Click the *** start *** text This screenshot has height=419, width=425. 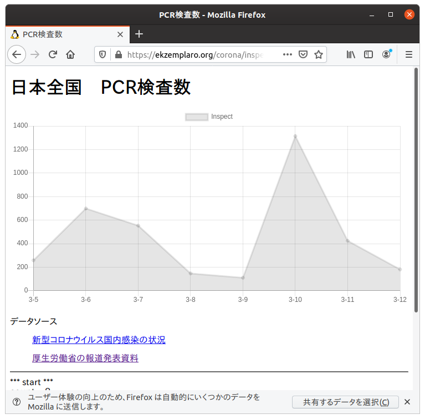[x=32, y=382]
